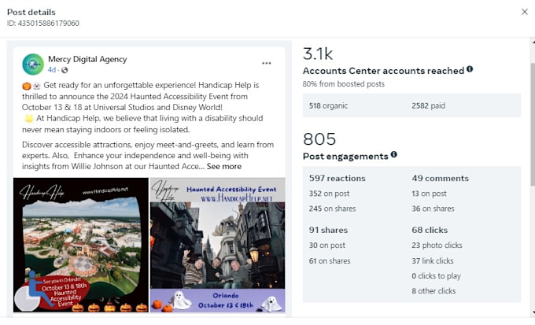Click the sun emoji before At Handicap Help
The height and width of the screenshot is (325, 535).
coord(29,119)
